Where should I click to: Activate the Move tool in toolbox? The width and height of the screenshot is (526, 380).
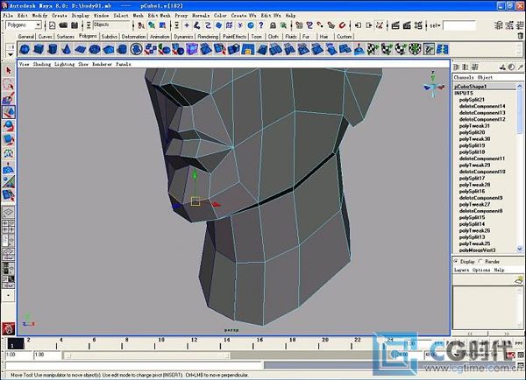pyautogui.click(x=9, y=112)
